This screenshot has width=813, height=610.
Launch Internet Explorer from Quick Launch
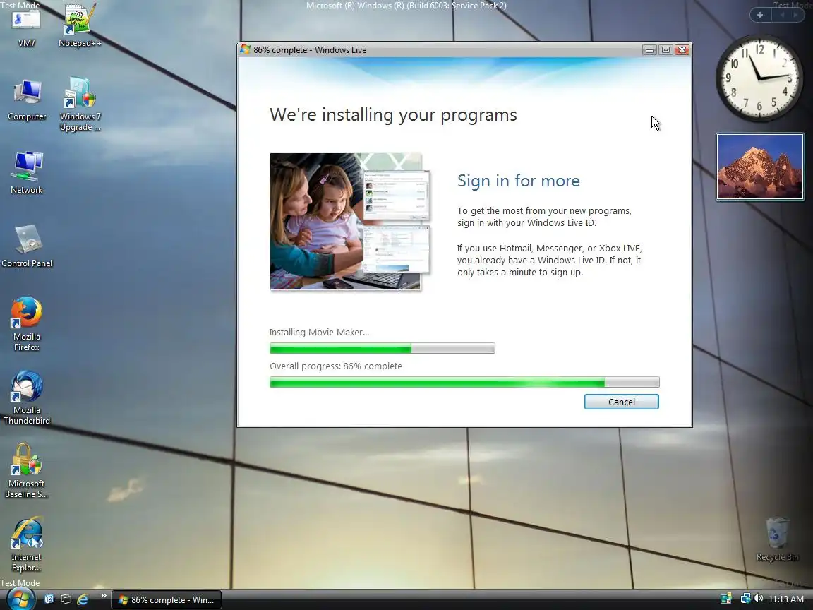(x=82, y=599)
